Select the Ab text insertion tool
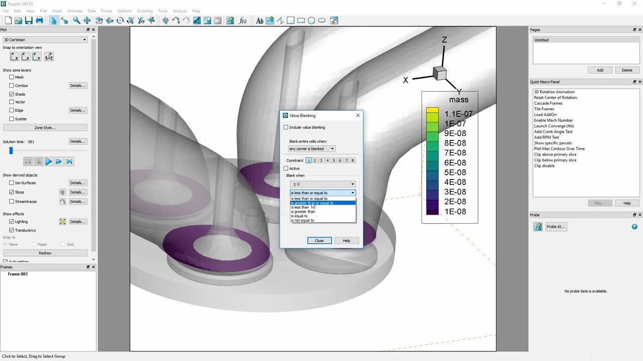Image resolution: width=643 pixels, height=361 pixels. [x=259, y=21]
